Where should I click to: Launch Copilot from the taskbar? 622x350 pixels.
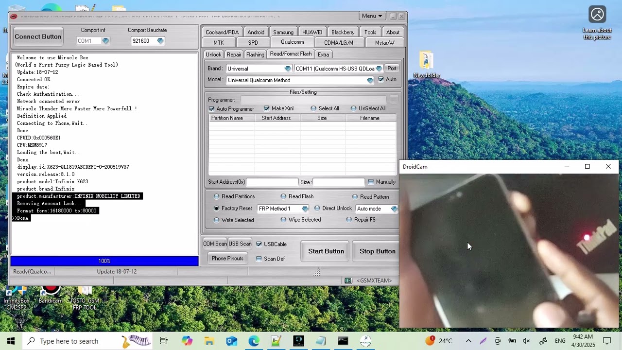point(187,341)
